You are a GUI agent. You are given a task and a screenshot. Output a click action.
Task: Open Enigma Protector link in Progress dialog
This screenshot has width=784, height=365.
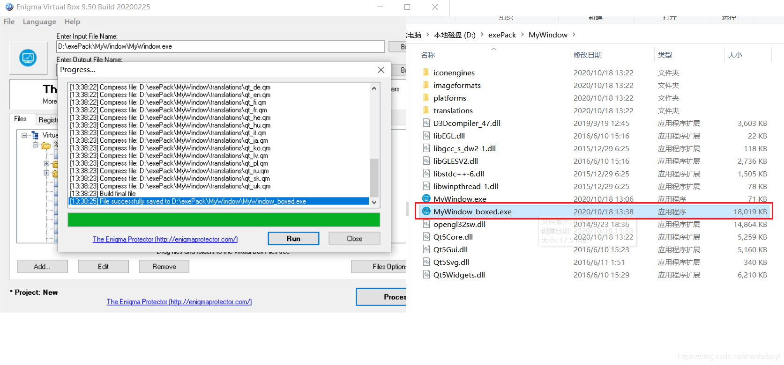(x=165, y=239)
